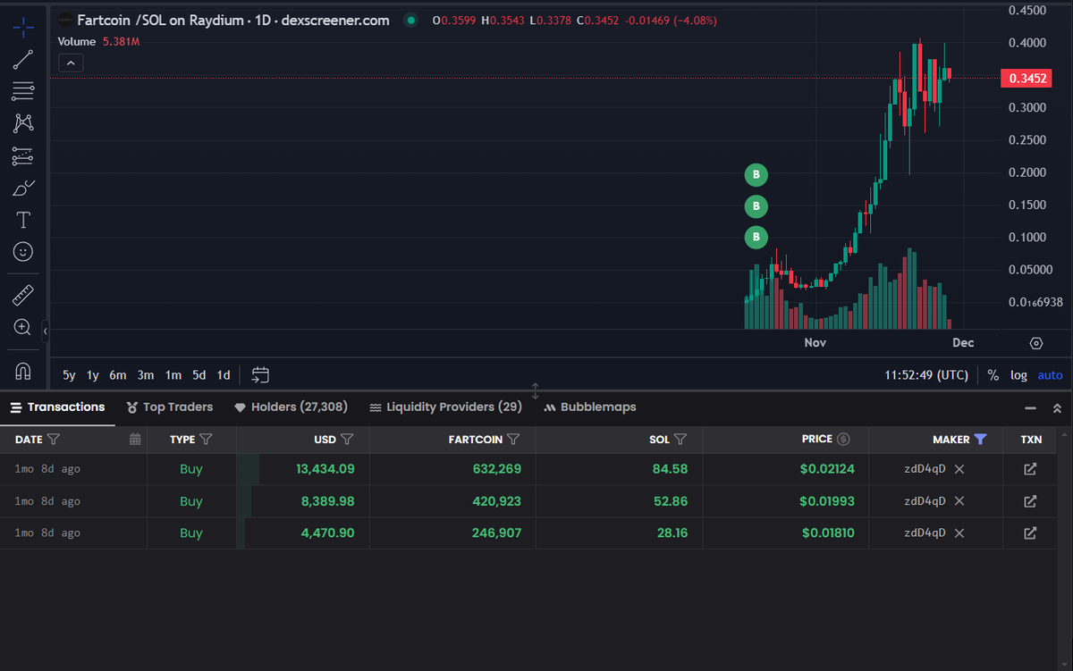Select the trend line drawing tool

(23, 59)
